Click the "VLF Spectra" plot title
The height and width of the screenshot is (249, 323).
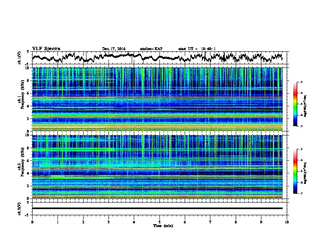46,48
